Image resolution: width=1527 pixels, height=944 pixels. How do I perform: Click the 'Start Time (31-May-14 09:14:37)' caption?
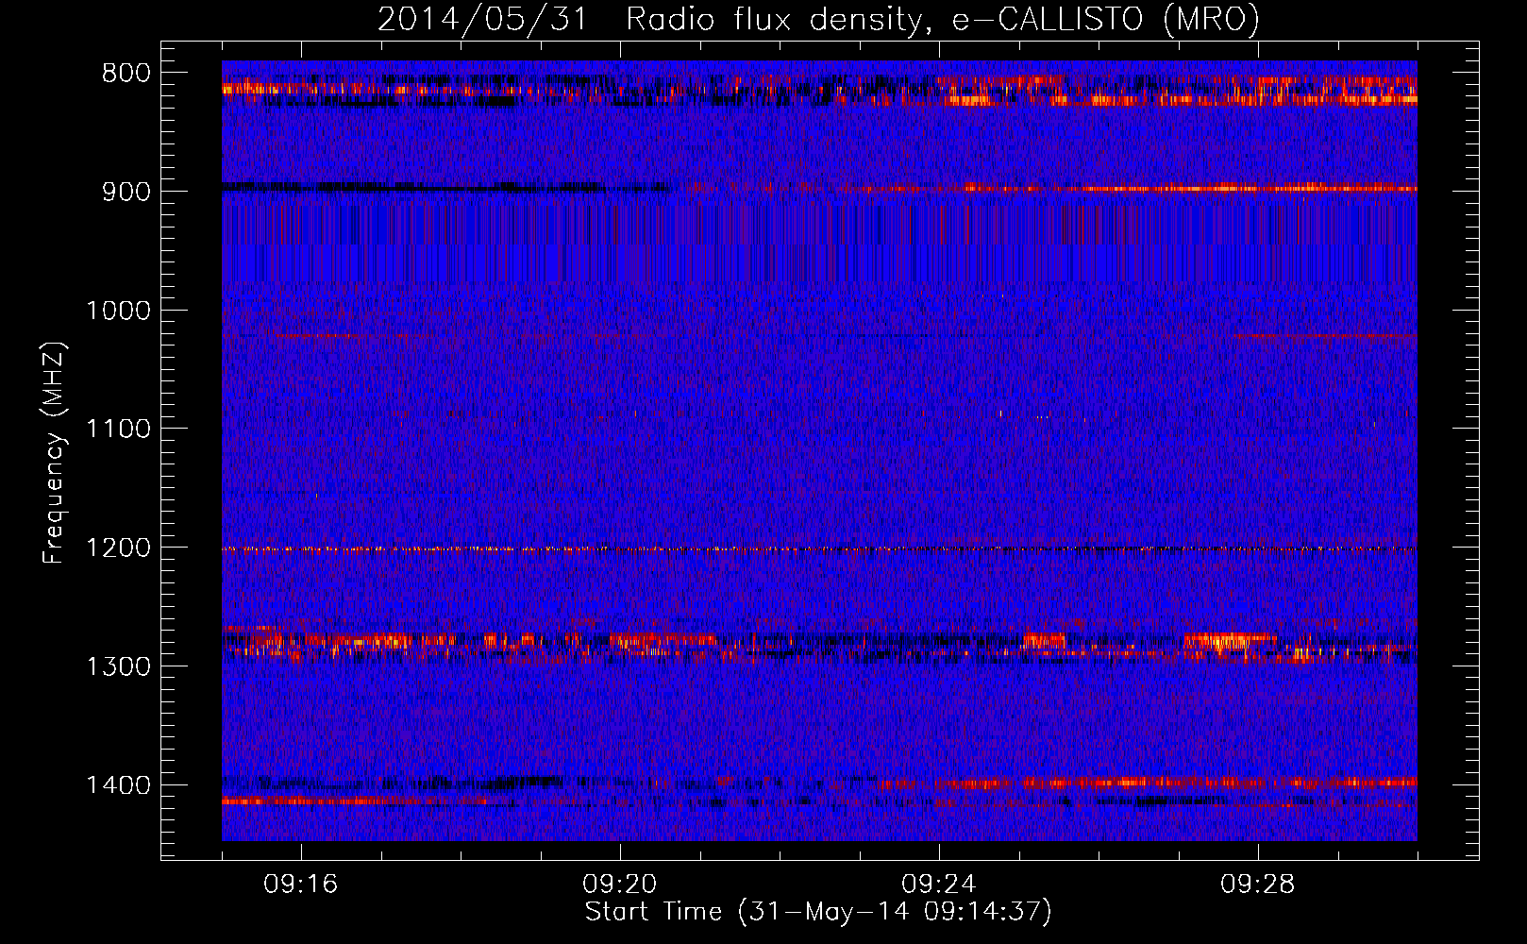[818, 912]
